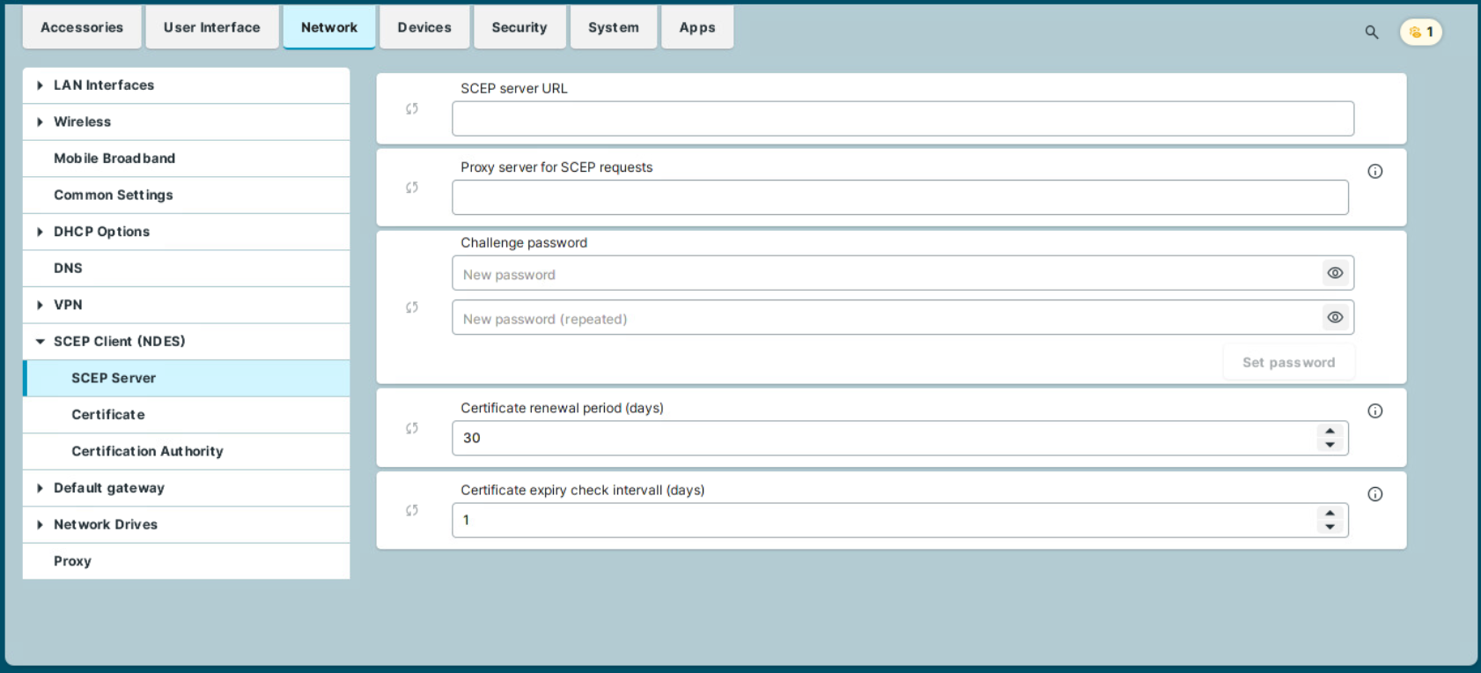Show info for Certificate expiry check interval
Screen dimensions: 1481x673
click(x=1374, y=494)
